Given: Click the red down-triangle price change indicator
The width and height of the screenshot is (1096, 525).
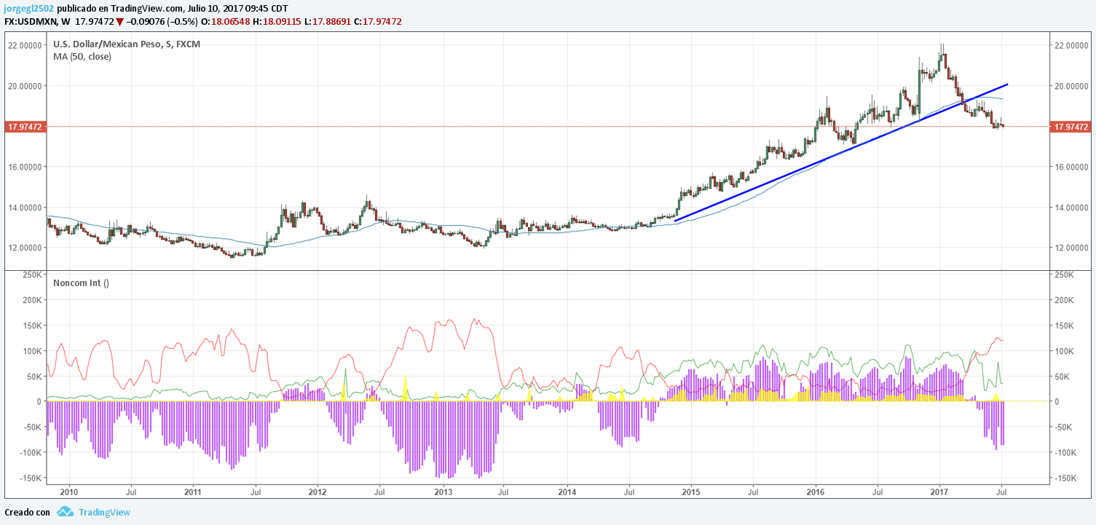Looking at the screenshot, I should pos(119,22).
